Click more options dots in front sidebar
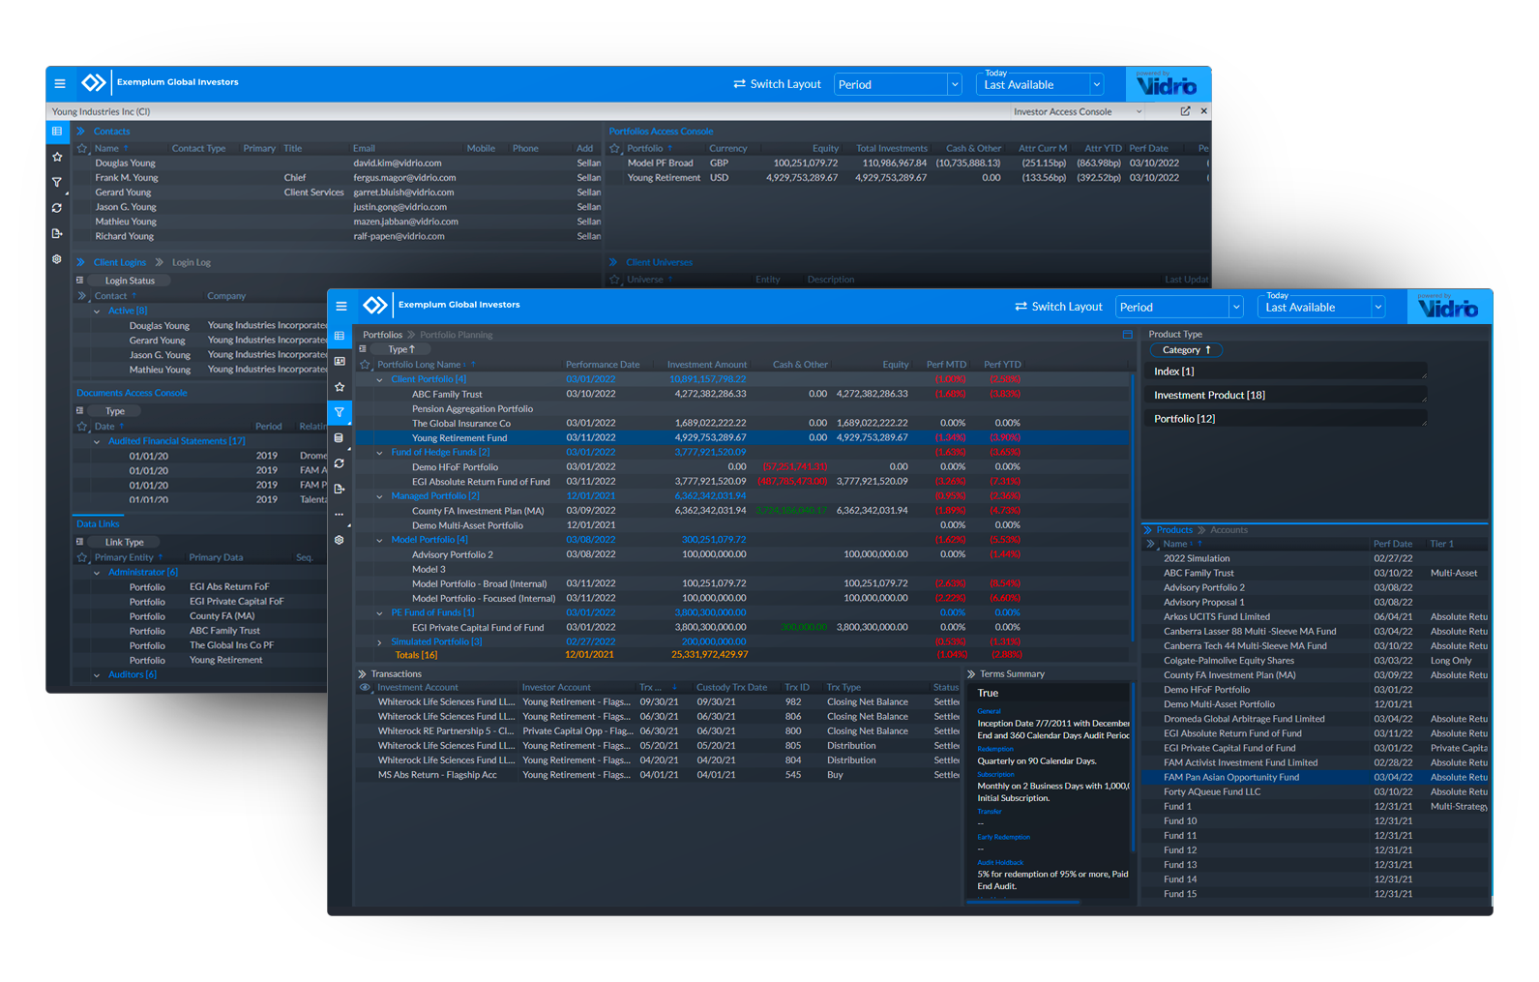Image resolution: width=1539 pixels, height=982 pixels. pos(340,515)
